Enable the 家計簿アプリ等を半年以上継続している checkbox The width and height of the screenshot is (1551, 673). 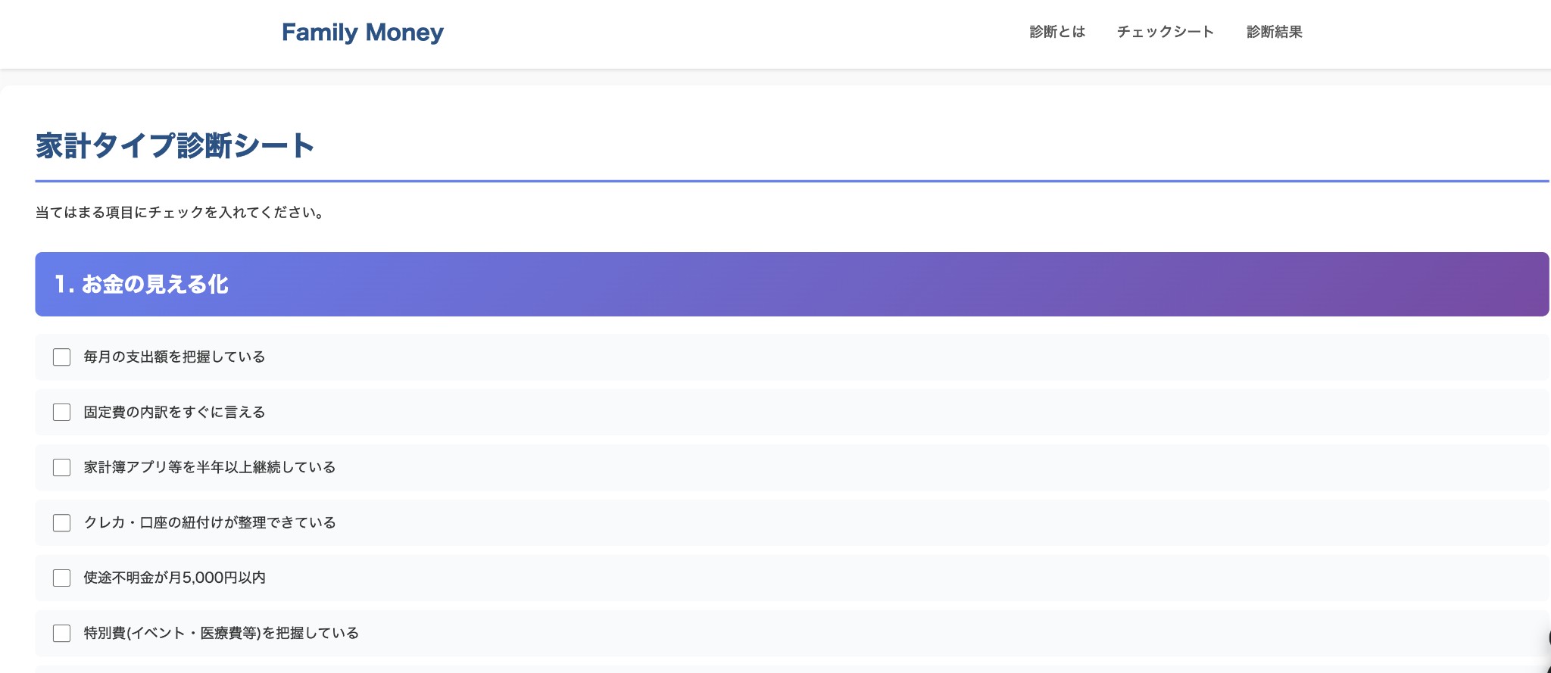[x=62, y=468]
